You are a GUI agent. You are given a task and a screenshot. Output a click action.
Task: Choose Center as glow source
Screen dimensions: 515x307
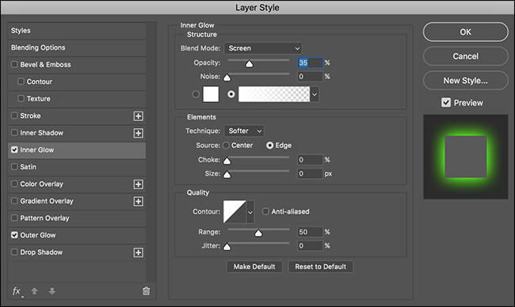(x=226, y=146)
